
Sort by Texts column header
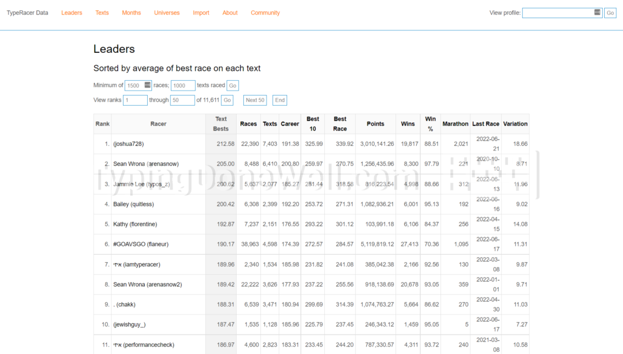pyautogui.click(x=270, y=124)
